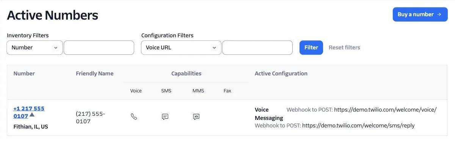Click the voice webhook URL text
The height and width of the screenshot is (141, 455).
(x=385, y=110)
